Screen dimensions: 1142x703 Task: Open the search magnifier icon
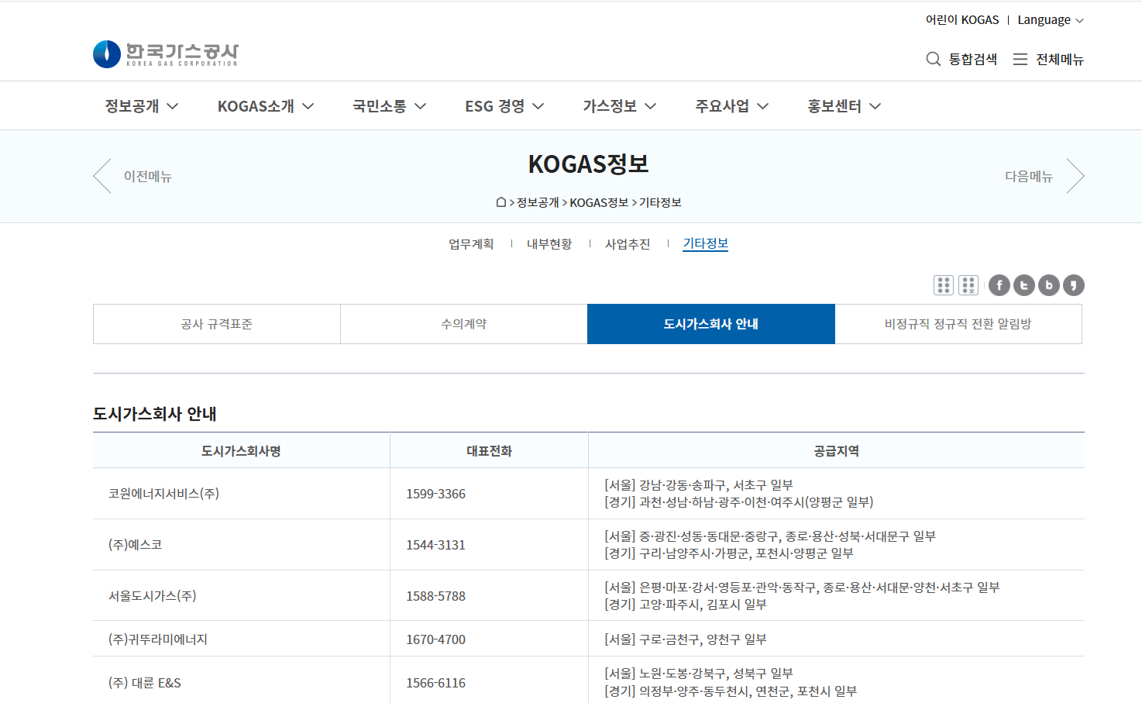tap(933, 59)
